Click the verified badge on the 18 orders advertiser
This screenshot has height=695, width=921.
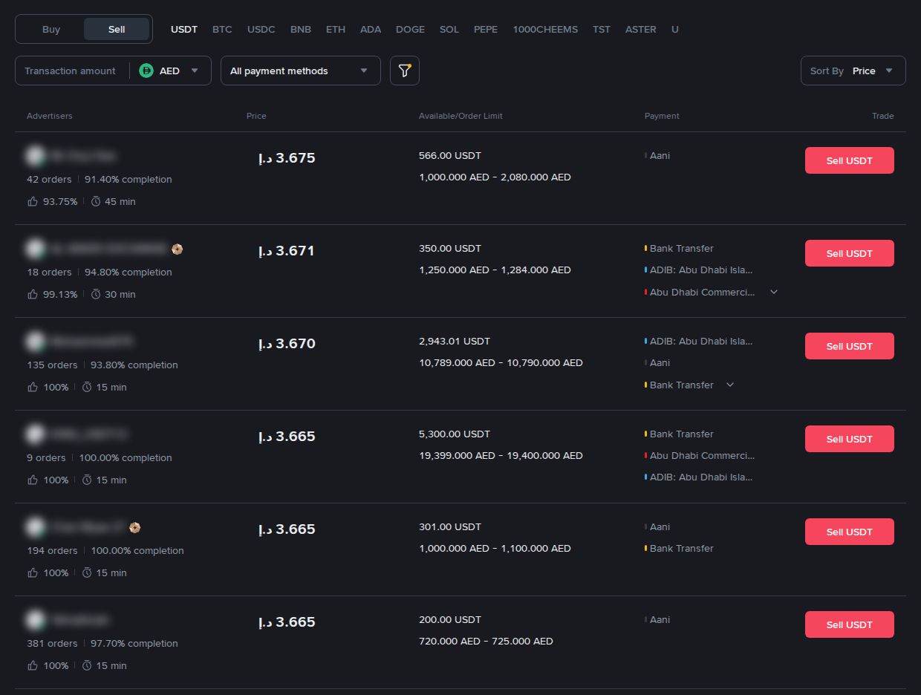(177, 249)
